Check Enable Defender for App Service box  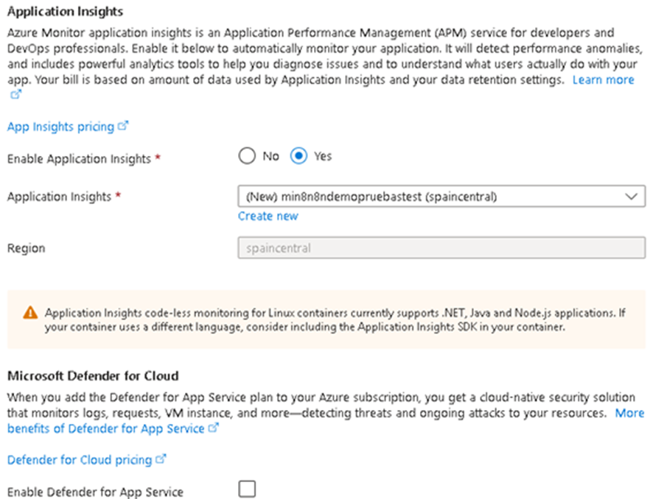247,489
